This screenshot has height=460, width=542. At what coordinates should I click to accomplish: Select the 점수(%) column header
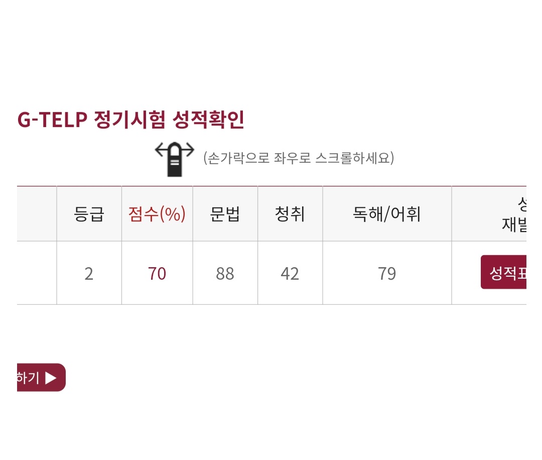pos(157,214)
